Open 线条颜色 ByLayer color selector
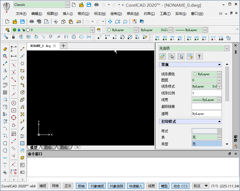The image size is (240, 191). (206, 74)
